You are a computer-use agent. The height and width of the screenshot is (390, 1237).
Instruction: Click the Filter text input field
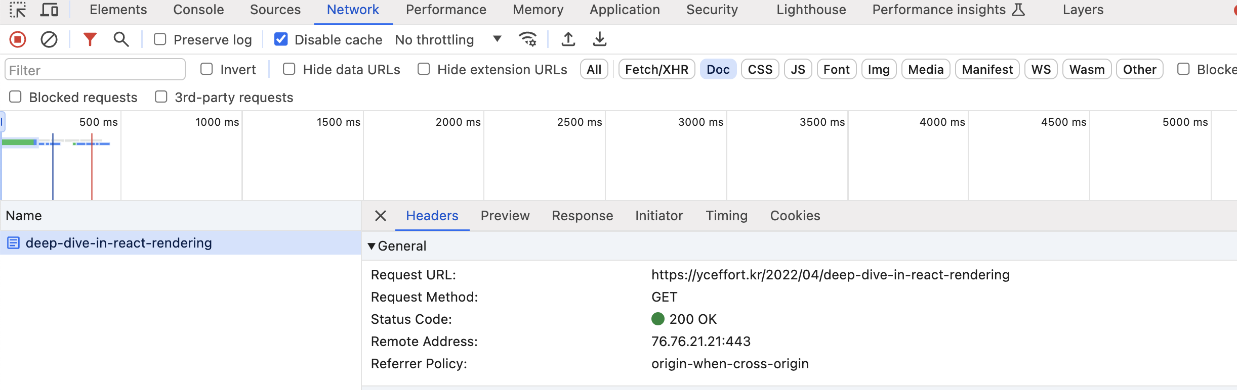point(95,70)
